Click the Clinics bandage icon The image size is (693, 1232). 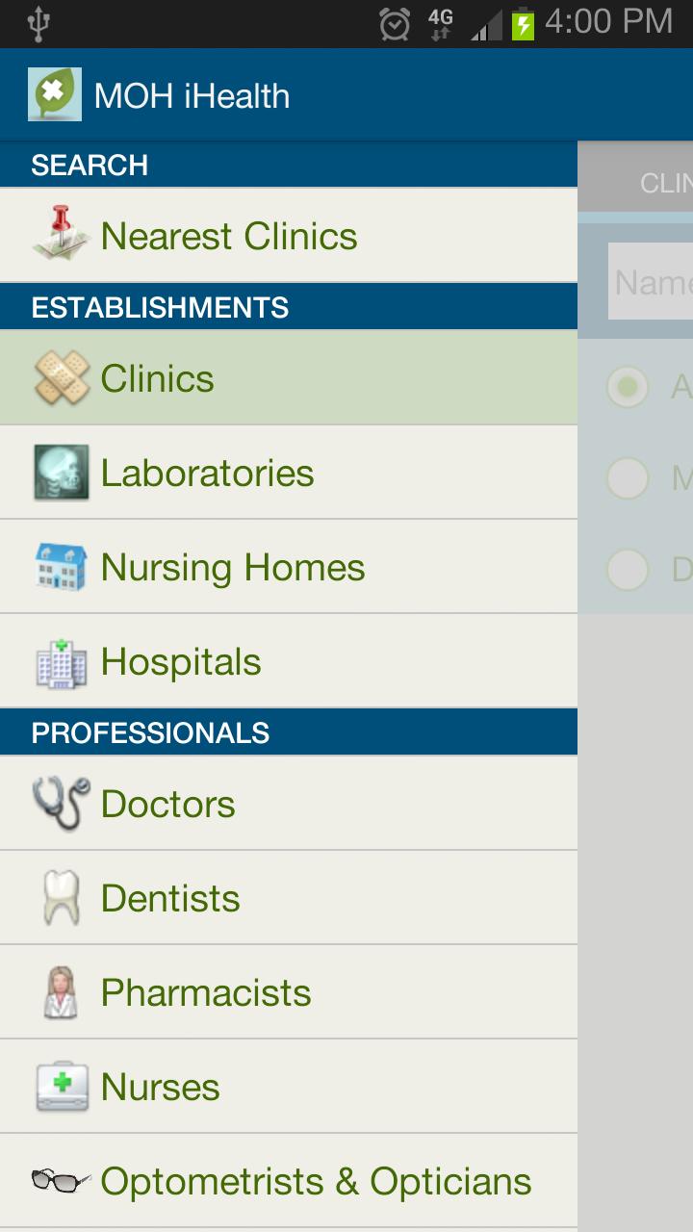[x=60, y=376]
